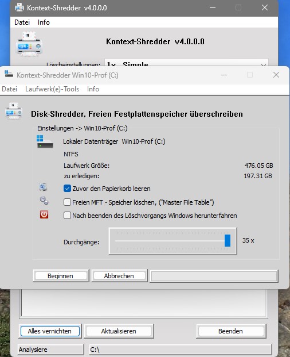Enable Freien MFT - Speicher löschen checkbox

[67, 202]
